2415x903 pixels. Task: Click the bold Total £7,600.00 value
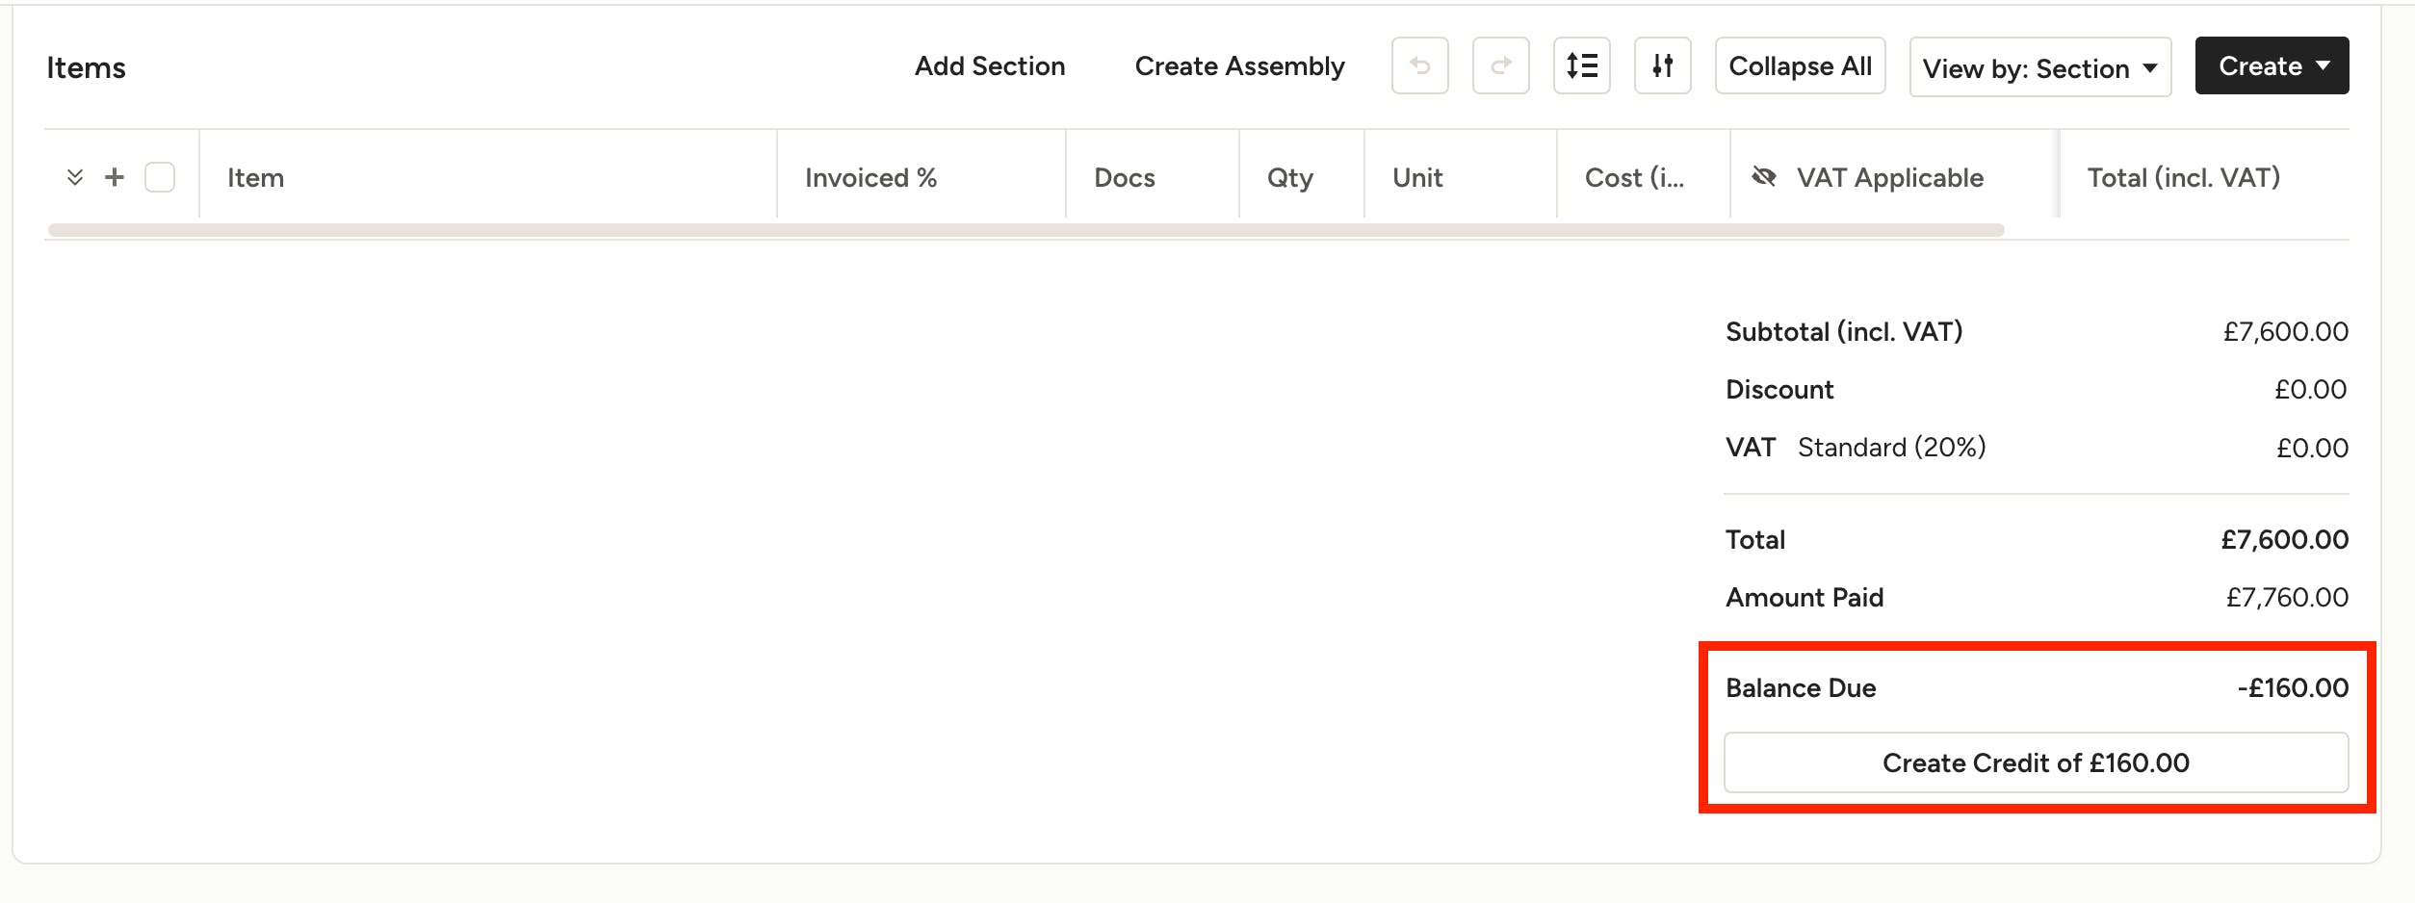pyautogui.click(x=2284, y=539)
